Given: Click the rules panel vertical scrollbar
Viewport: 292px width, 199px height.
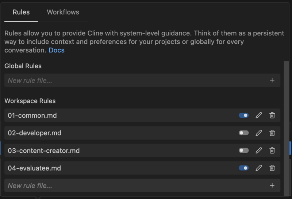Looking at the screenshot, I should [286, 128].
